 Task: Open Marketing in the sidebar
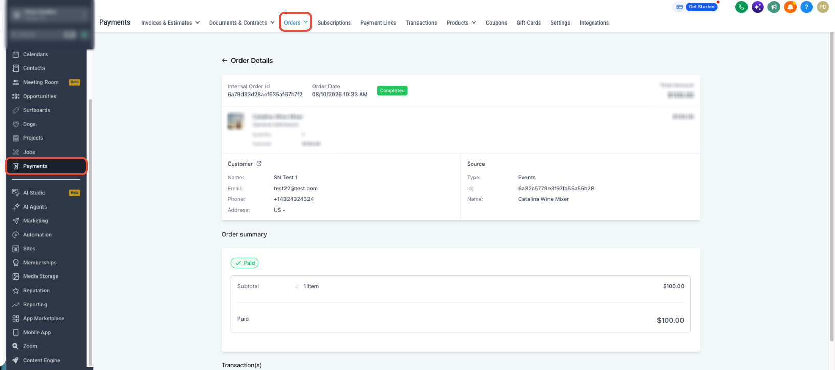tap(35, 221)
